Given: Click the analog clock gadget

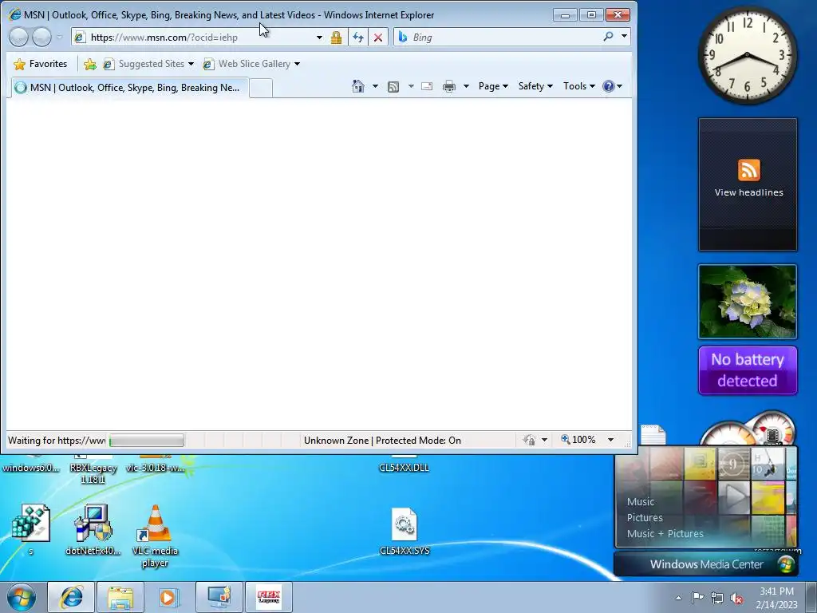Looking at the screenshot, I should click(x=747, y=55).
